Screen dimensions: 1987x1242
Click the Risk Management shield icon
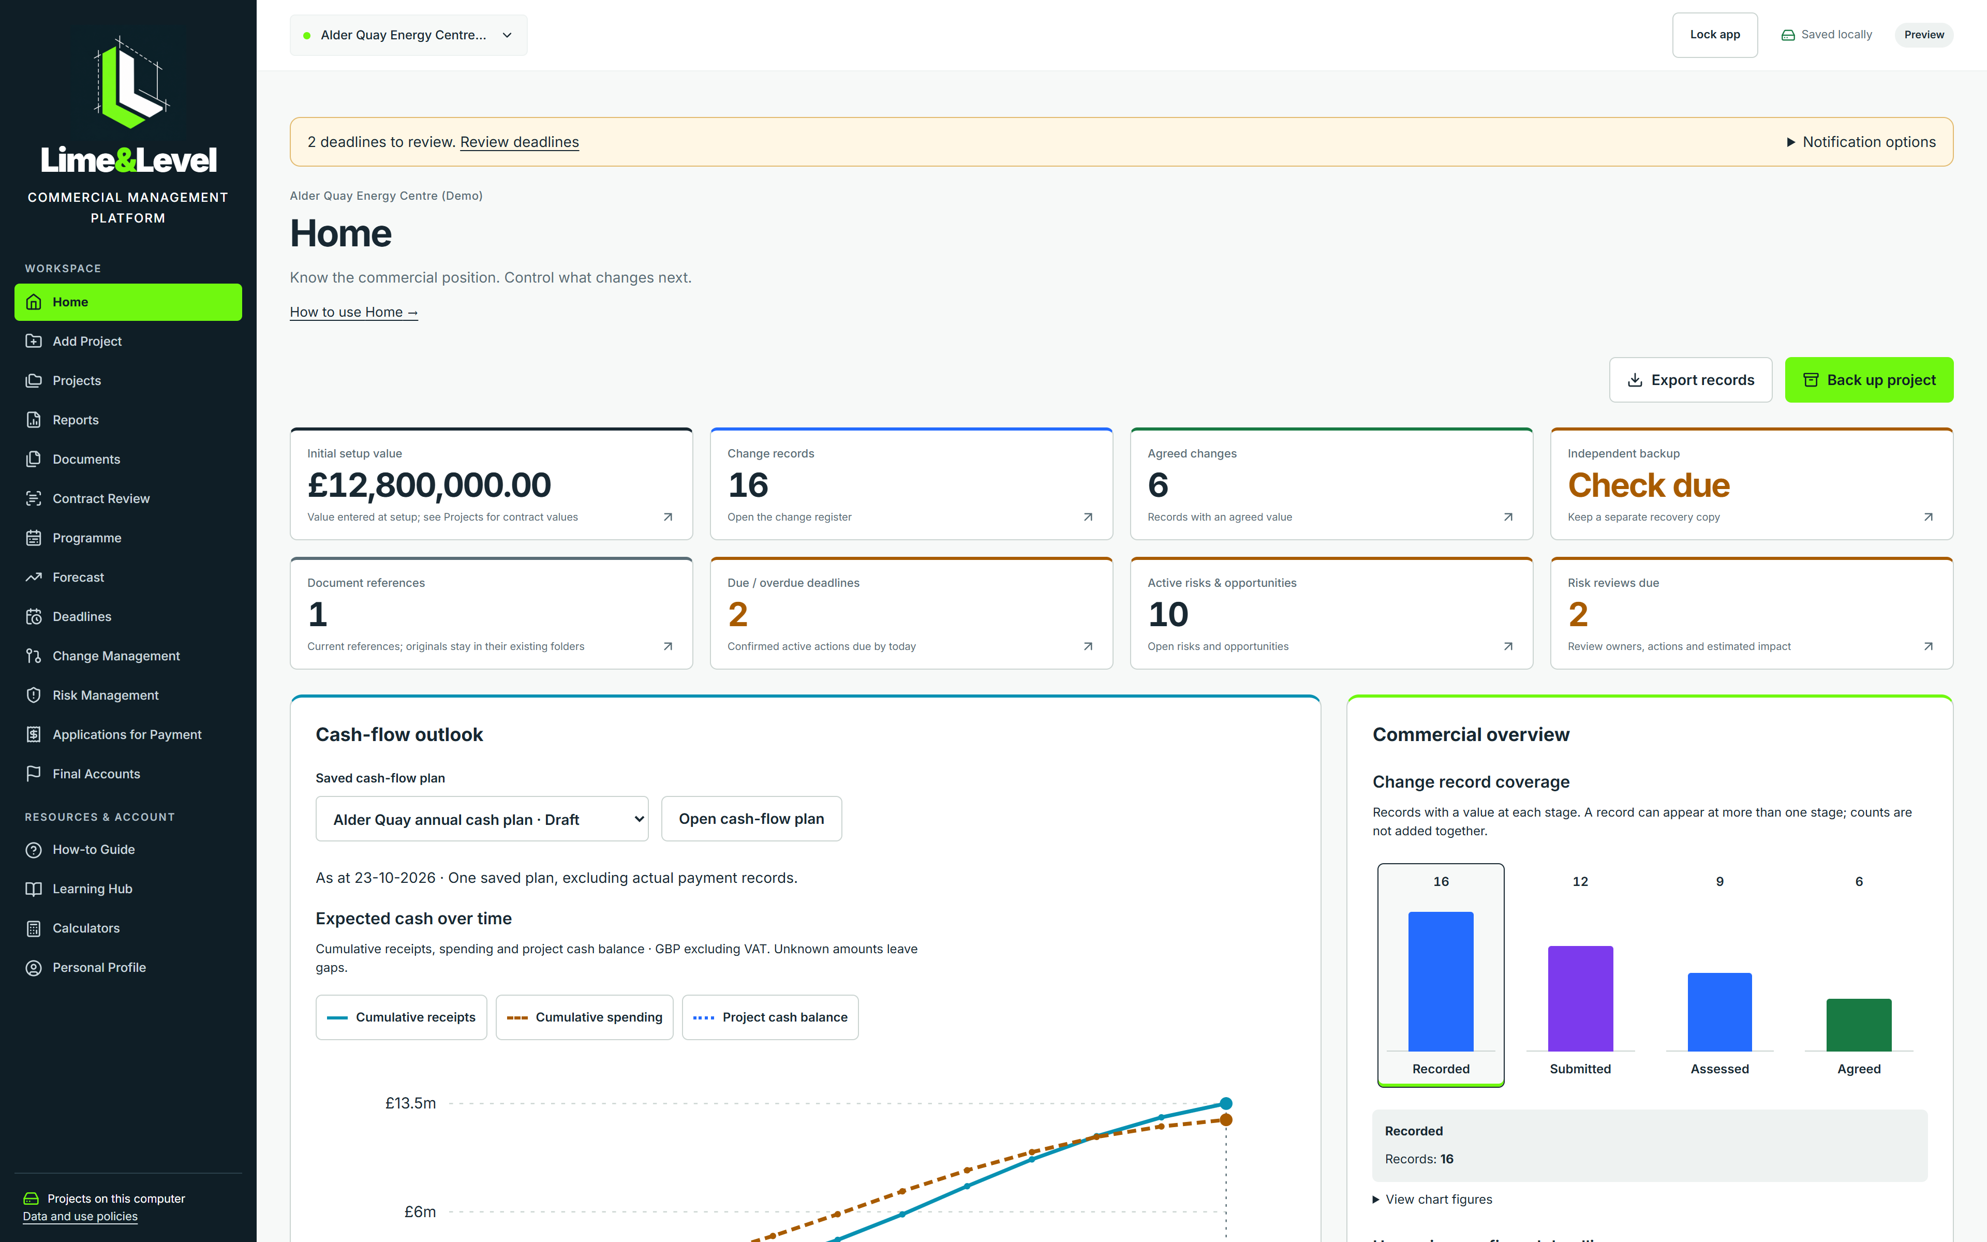34,696
